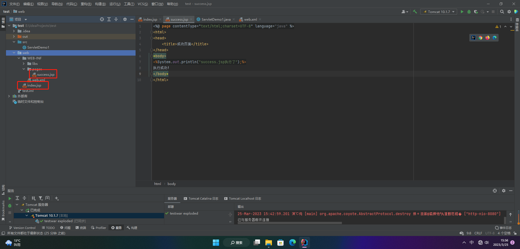
Task: Switch to the web.xml editor tab
Action: coord(250,20)
